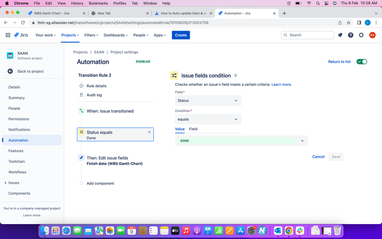382x239 pixels.
Task: Open the Help question mark menu
Action: [351, 35]
